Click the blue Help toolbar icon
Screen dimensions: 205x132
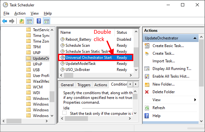pyautogui.click(x=39, y=21)
